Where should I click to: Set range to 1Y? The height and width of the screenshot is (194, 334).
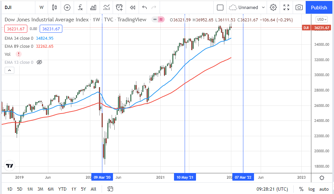click(x=74, y=189)
